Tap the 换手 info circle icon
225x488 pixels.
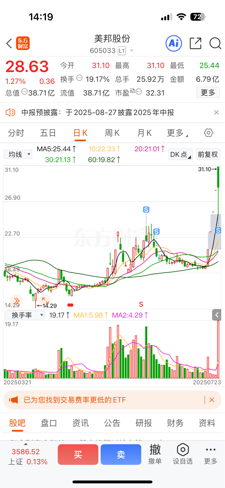(79, 78)
